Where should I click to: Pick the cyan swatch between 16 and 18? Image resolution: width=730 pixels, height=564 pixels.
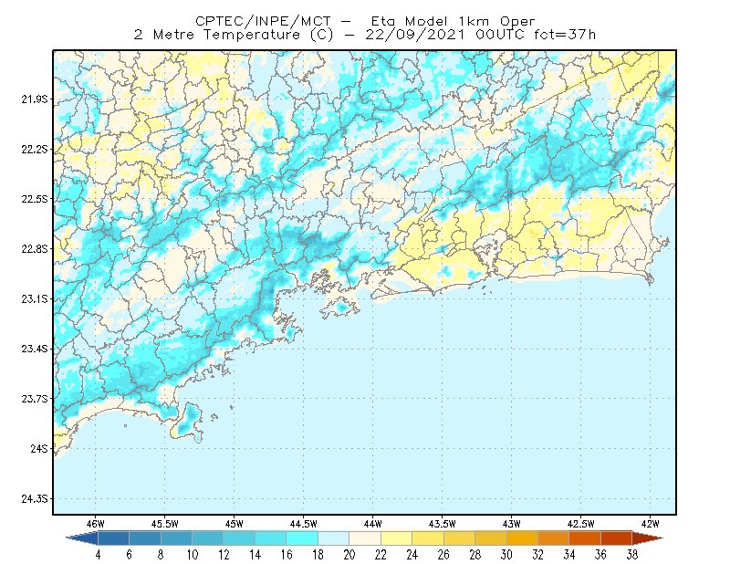pos(302,538)
